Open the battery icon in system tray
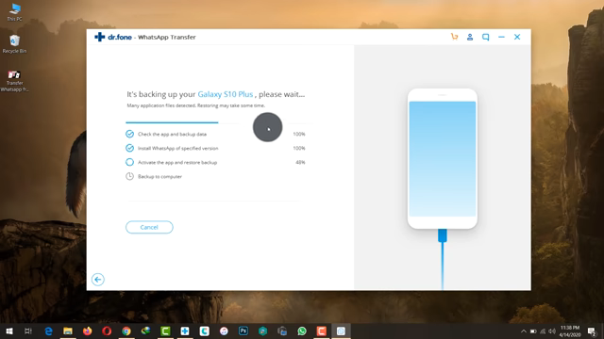Image resolution: width=604 pixels, height=339 pixels. tap(533, 331)
